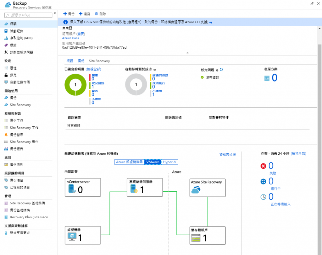Select VMware infrastructure view
322x255 pixels.
pyautogui.click(x=153, y=162)
